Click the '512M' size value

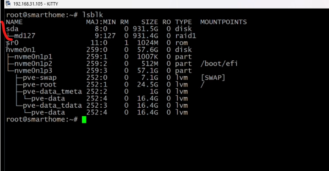(x=150, y=64)
